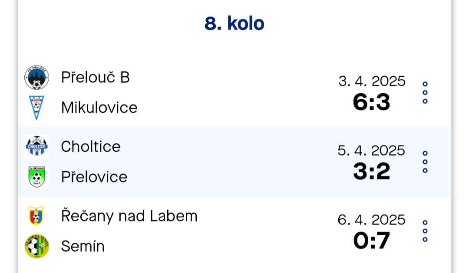Open three-dot menu for Řečany match

point(425,231)
